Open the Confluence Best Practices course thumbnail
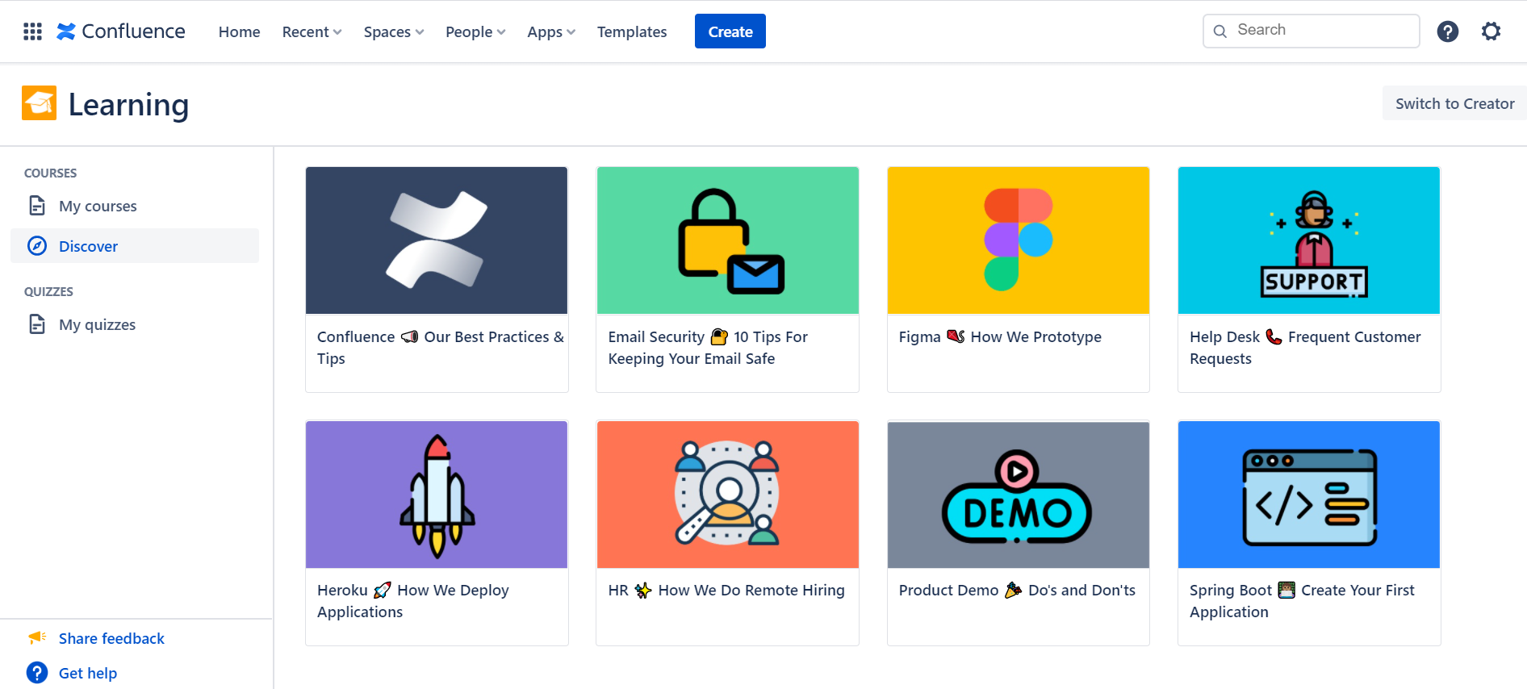Image resolution: width=1527 pixels, height=689 pixels. point(437,240)
